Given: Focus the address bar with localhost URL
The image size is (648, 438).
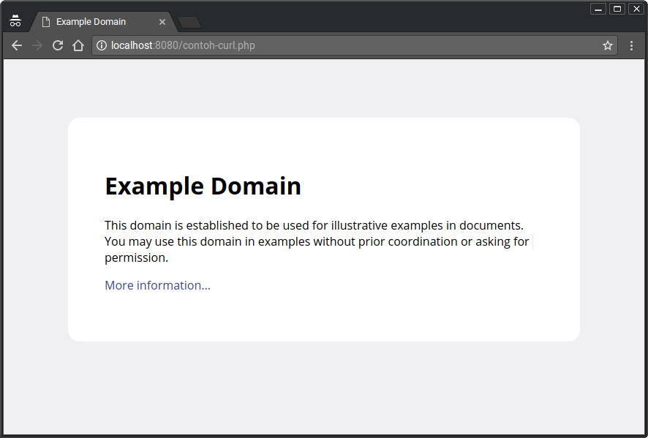Looking at the screenshot, I should [351, 45].
